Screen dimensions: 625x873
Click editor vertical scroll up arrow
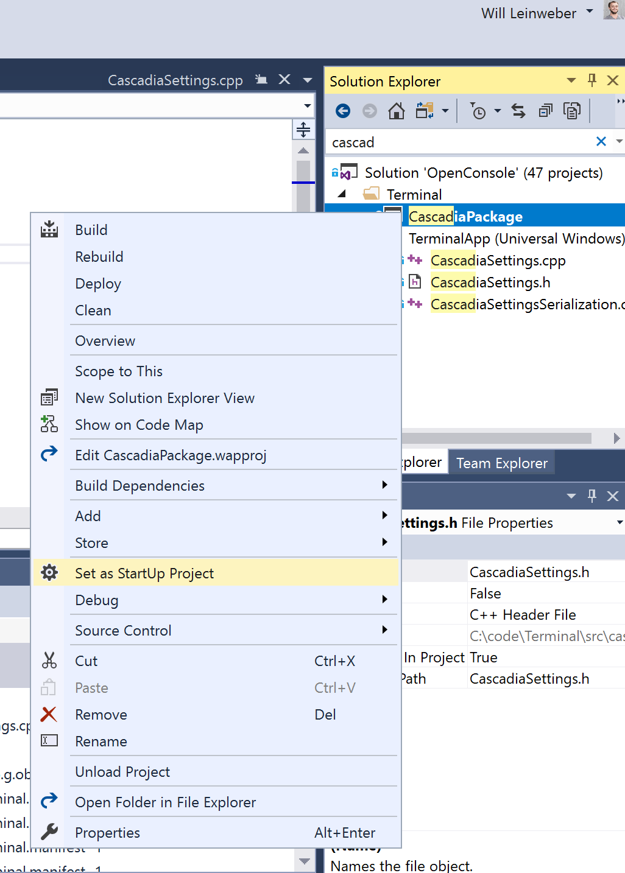click(303, 150)
